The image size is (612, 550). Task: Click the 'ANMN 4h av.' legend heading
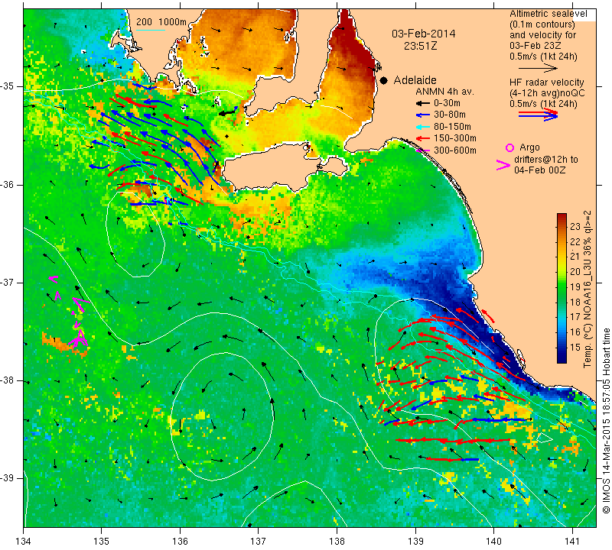[444, 92]
